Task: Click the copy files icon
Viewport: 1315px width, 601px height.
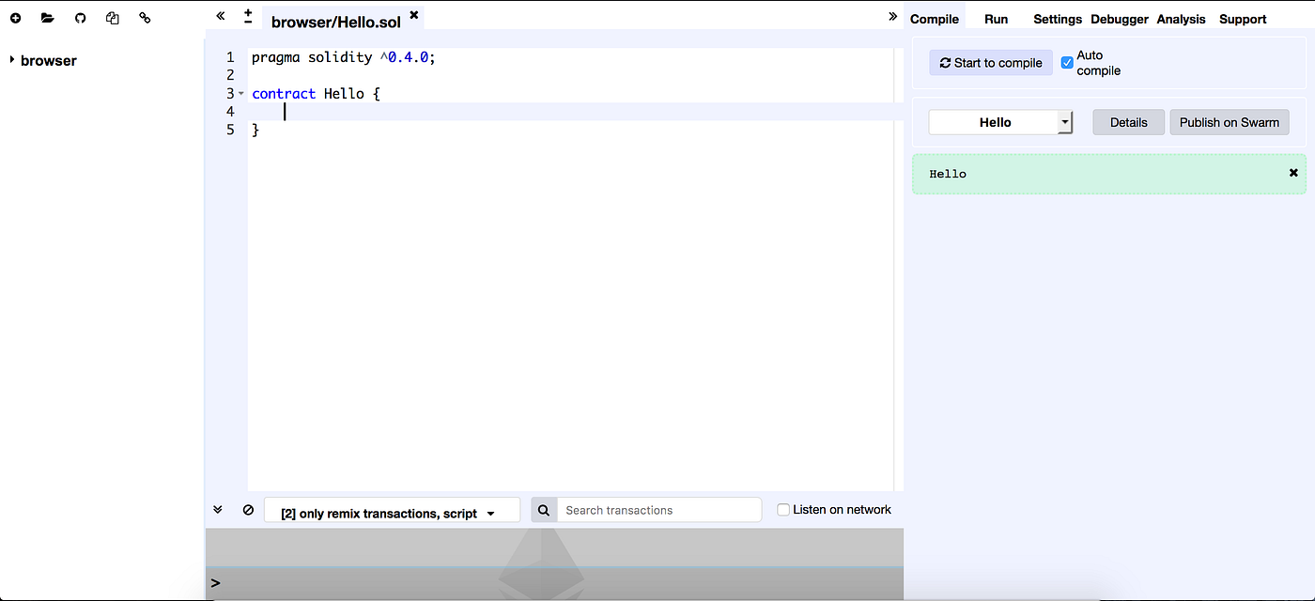Action: pos(113,18)
